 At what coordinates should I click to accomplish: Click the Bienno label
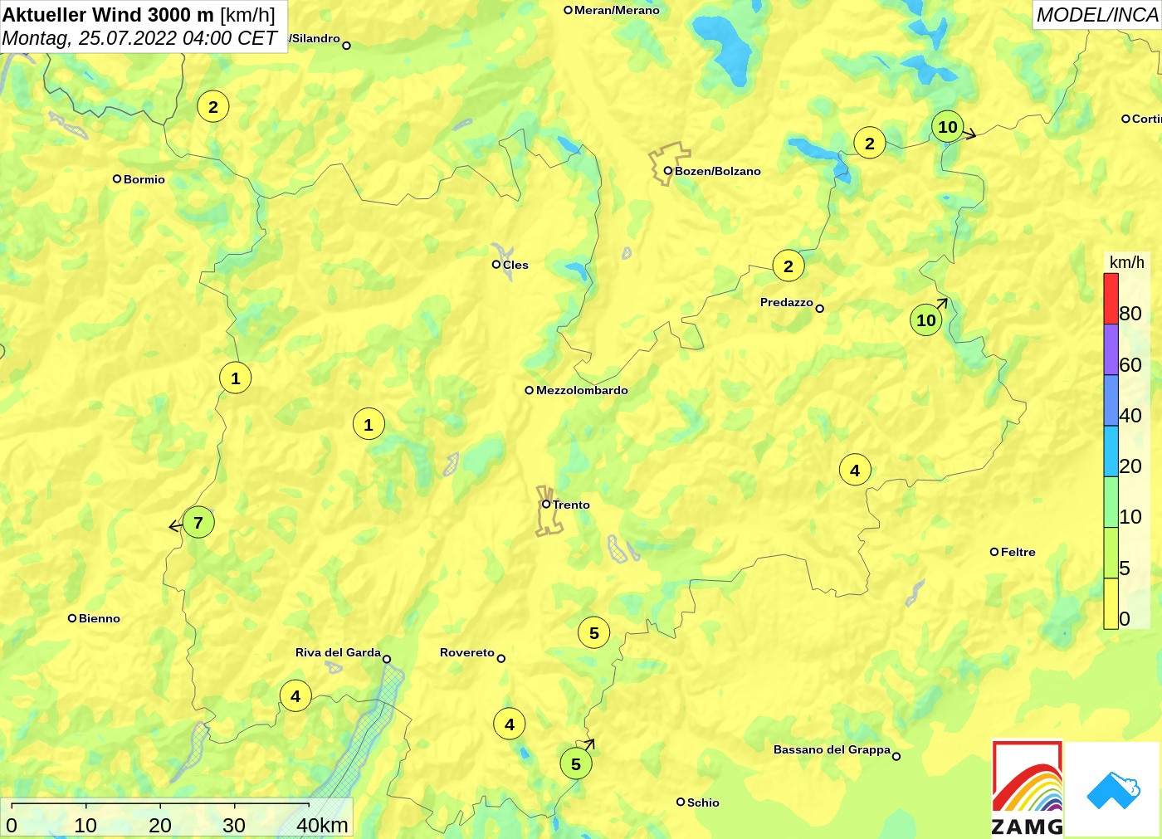[100, 618]
